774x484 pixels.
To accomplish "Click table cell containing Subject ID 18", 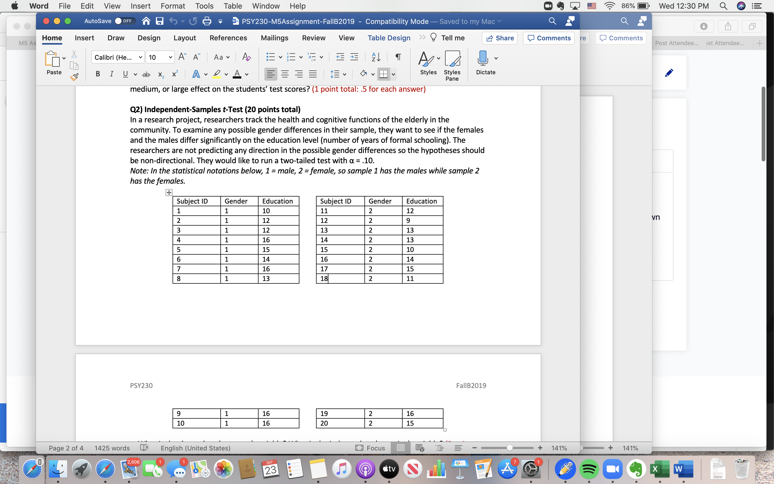I will pos(340,279).
